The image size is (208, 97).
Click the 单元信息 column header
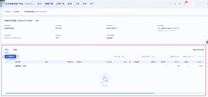(x=18, y=62)
